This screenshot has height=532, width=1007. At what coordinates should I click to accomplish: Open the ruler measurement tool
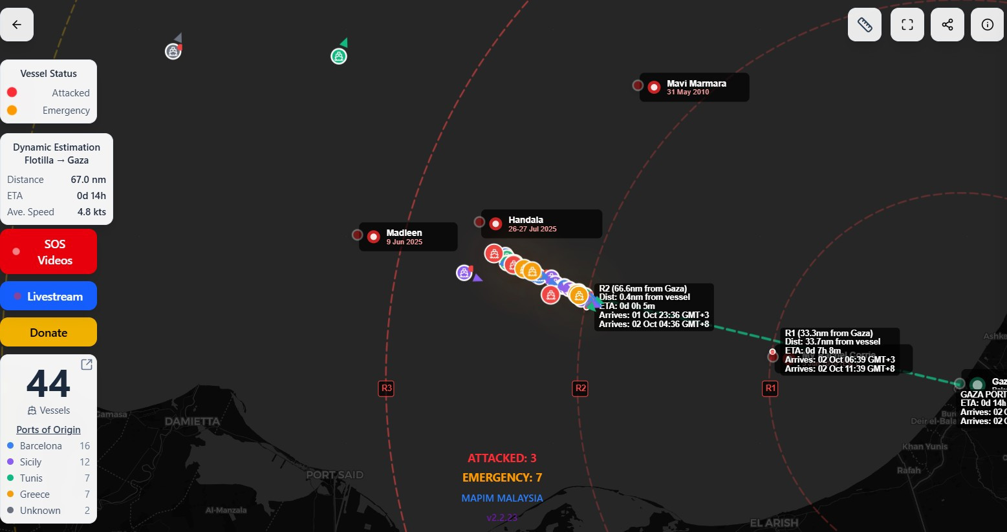point(865,25)
